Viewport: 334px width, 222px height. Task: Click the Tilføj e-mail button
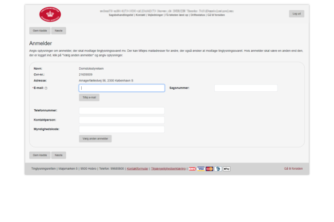pyautogui.click(x=89, y=97)
